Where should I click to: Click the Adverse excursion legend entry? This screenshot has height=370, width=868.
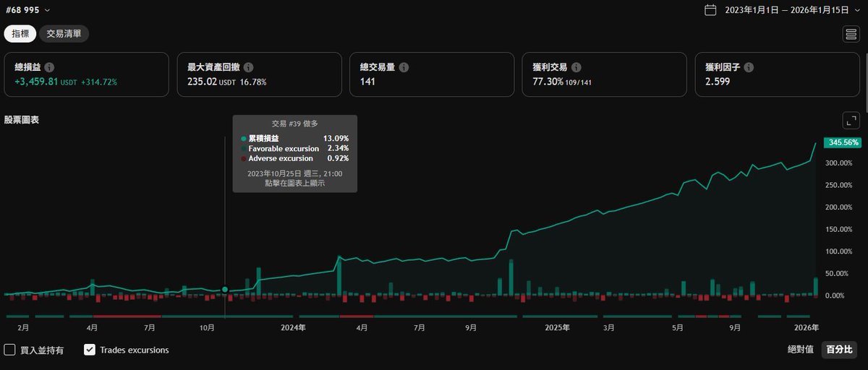point(281,158)
